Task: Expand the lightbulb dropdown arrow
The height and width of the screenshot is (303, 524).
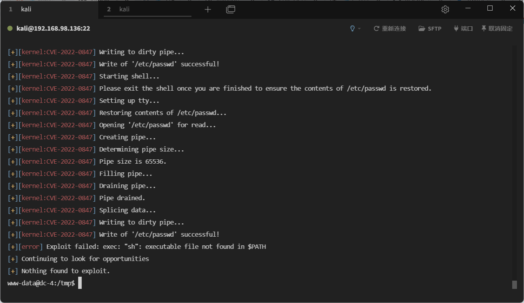Action: pos(359,29)
